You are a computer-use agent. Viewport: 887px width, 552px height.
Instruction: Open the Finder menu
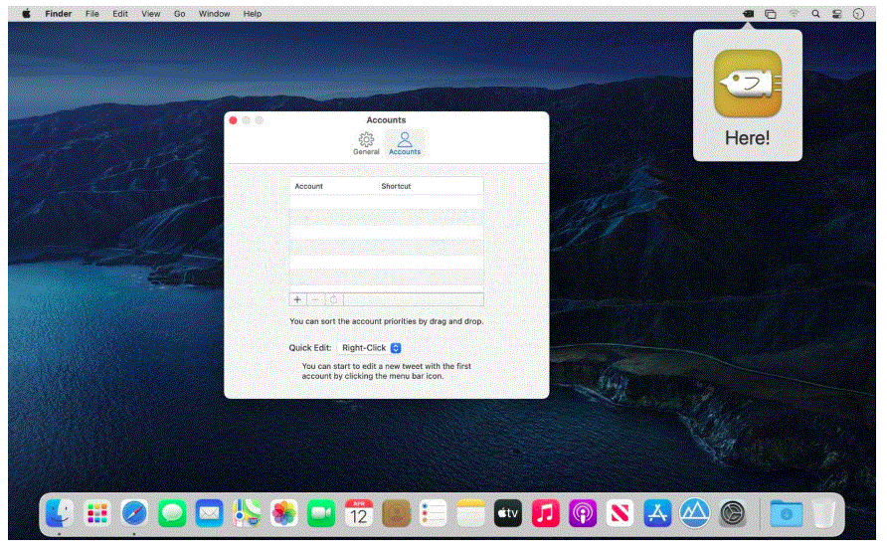(x=59, y=14)
